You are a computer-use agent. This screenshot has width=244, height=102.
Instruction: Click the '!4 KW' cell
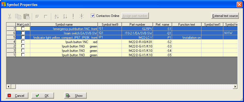[230, 33]
